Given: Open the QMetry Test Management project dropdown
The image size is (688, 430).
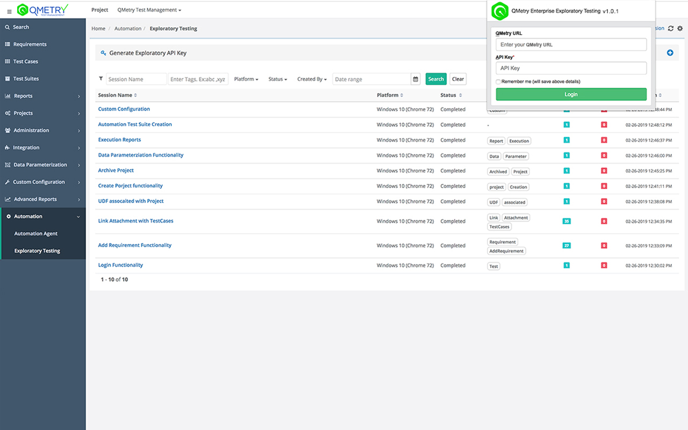Looking at the screenshot, I should click(149, 10).
